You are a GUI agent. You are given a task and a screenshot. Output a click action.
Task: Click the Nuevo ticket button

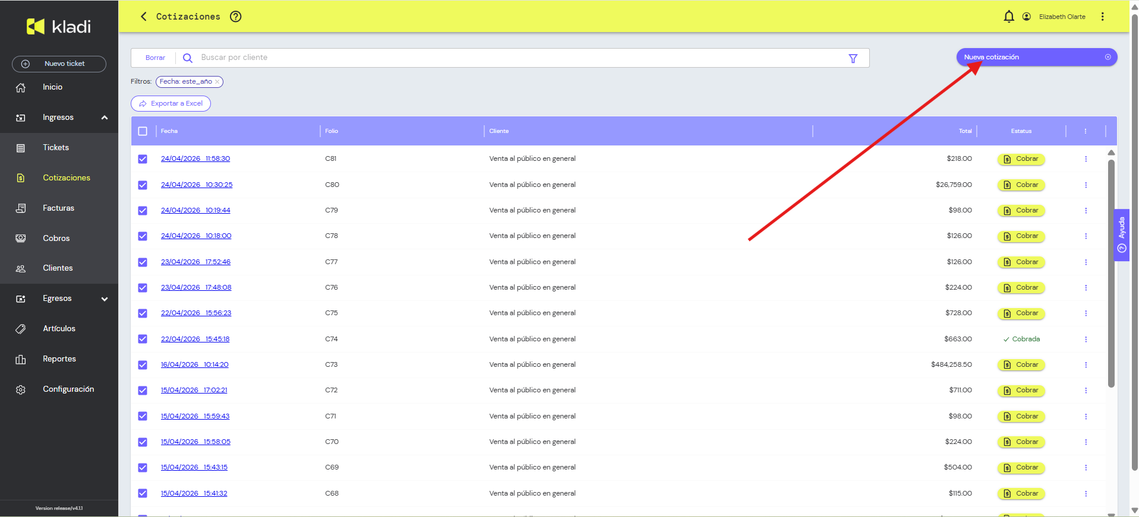point(59,64)
